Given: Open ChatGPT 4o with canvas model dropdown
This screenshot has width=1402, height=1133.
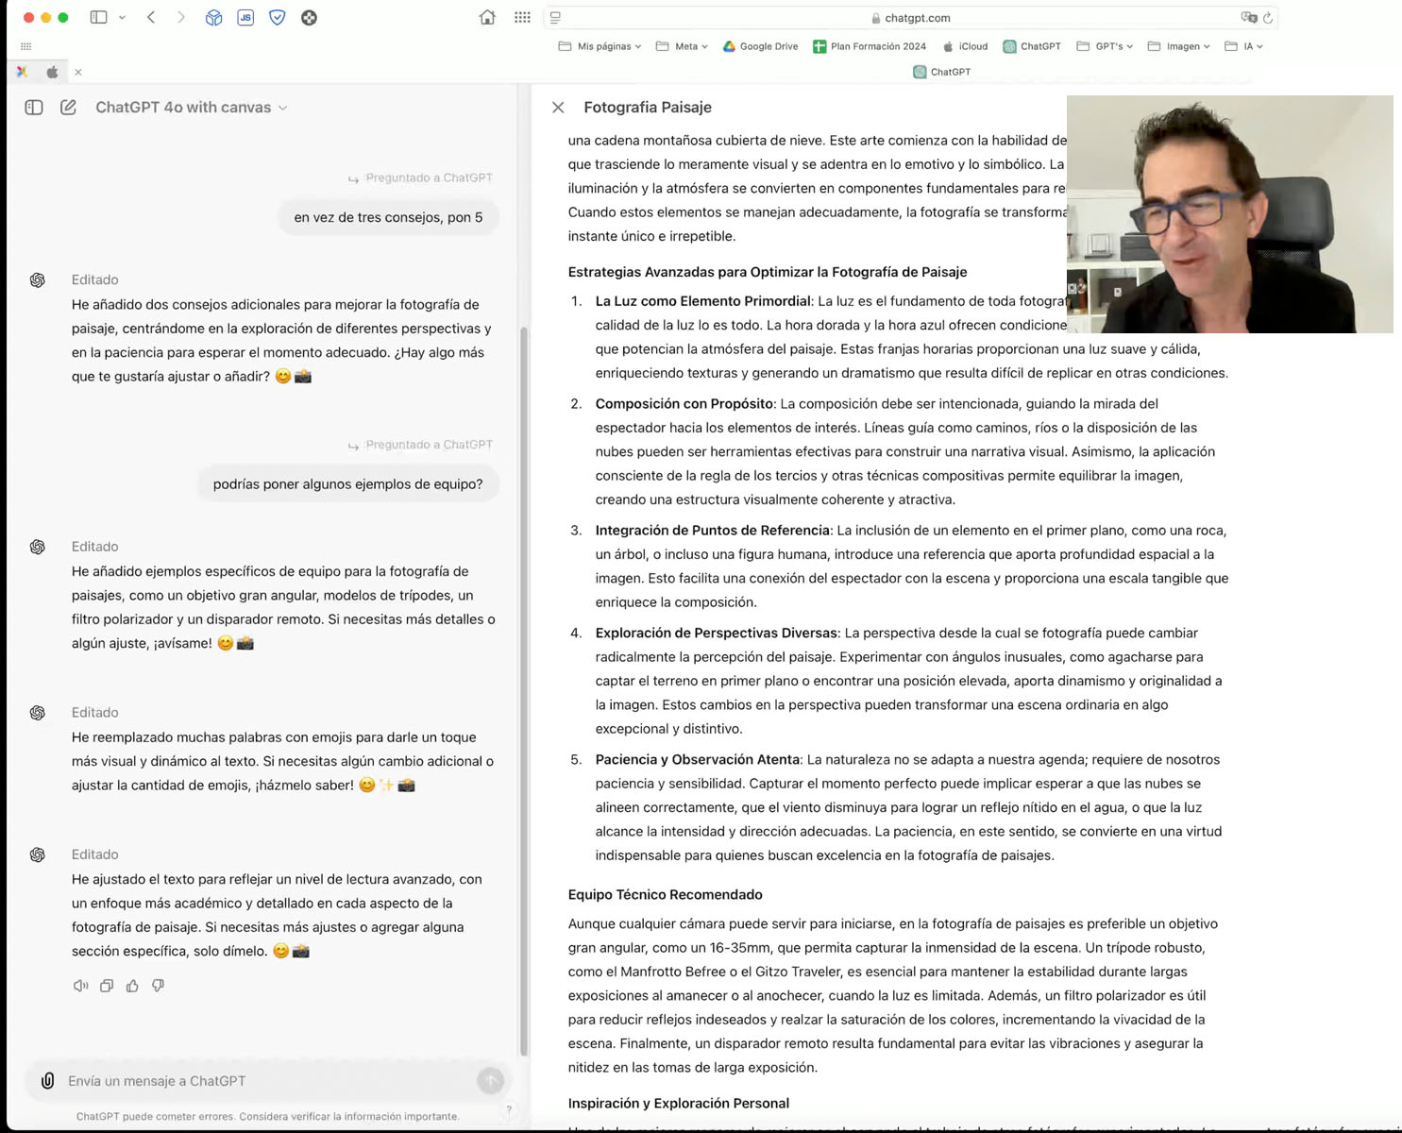Looking at the screenshot, I should 191,108.
